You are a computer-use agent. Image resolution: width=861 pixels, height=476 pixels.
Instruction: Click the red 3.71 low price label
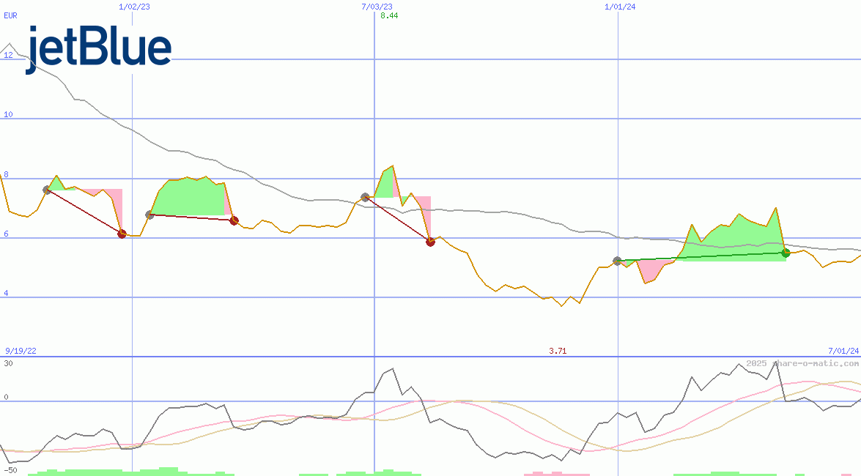[558, 351]
